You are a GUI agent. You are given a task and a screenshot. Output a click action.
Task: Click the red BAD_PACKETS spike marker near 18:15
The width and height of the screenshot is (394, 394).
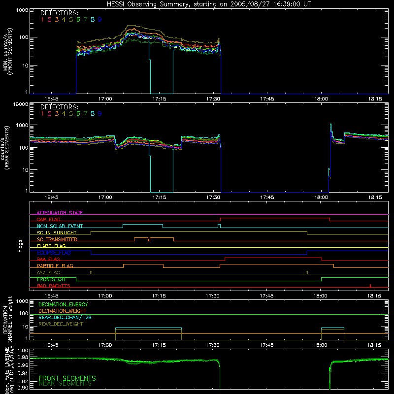[370, 286]
